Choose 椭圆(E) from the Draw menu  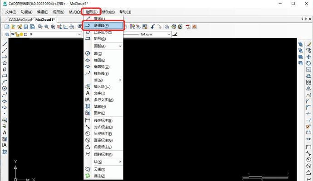point(103,60)
